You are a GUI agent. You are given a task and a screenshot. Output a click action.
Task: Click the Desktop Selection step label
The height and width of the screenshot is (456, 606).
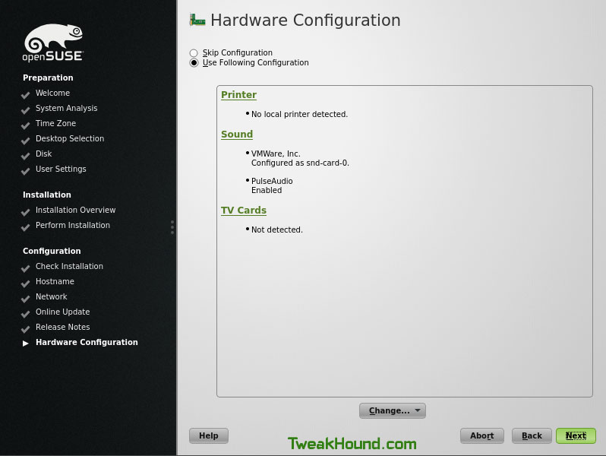click(70, 138)
